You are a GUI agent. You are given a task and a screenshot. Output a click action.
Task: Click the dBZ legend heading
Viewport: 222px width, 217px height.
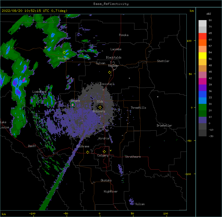(209, 14)
